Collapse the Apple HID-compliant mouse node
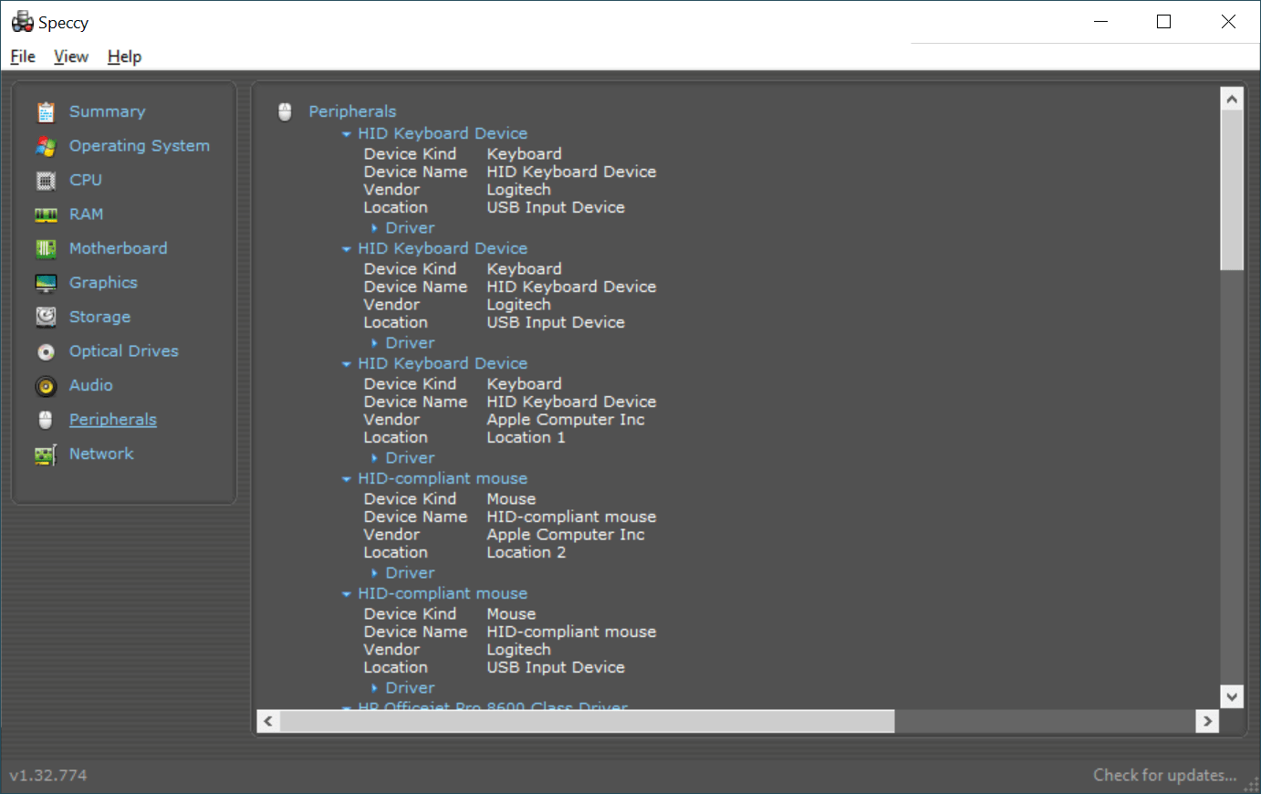The width and height of the screenshot is (1261, 794). point(346,479)
